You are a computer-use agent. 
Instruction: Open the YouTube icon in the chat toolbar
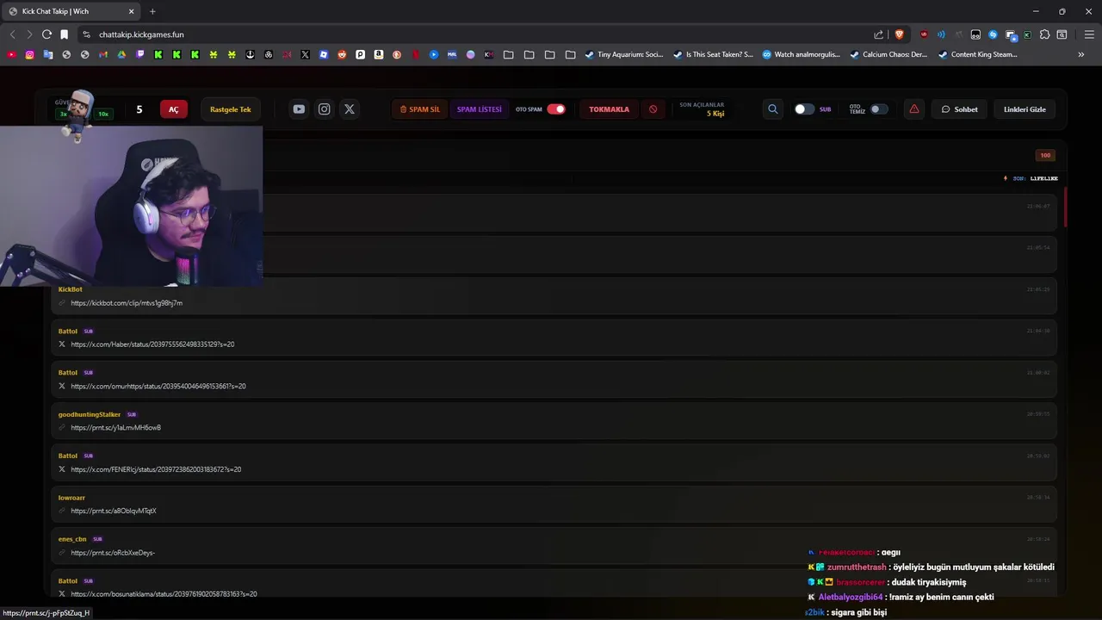[x=299, y=109]
